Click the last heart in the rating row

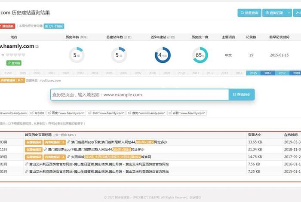pyautogui.click(x=24, y=55)
